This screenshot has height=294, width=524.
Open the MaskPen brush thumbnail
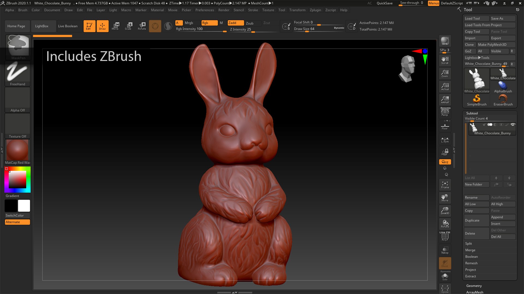[x=18, y=47]
